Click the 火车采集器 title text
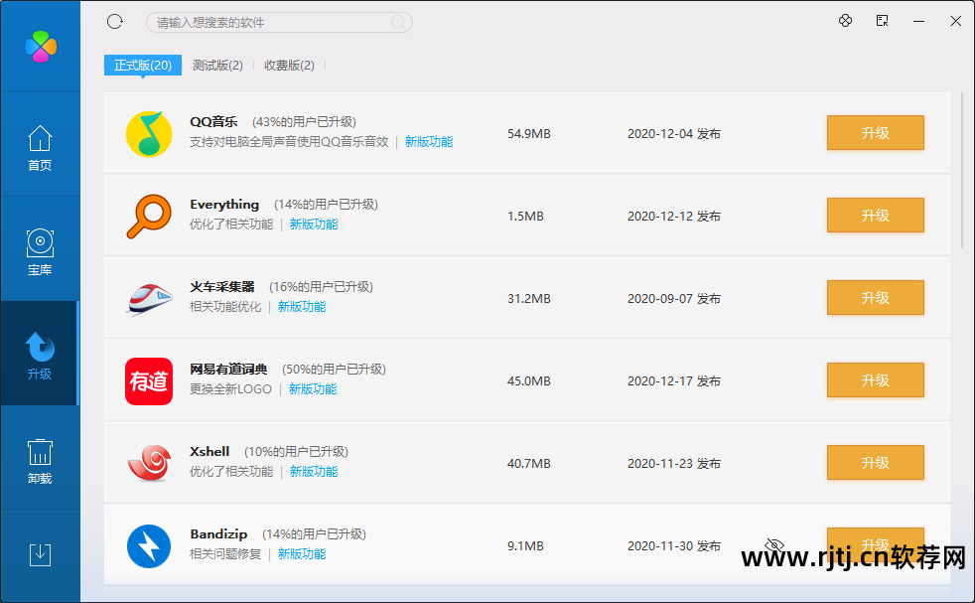This screenshot has width=975, height=603. [222, 287]
